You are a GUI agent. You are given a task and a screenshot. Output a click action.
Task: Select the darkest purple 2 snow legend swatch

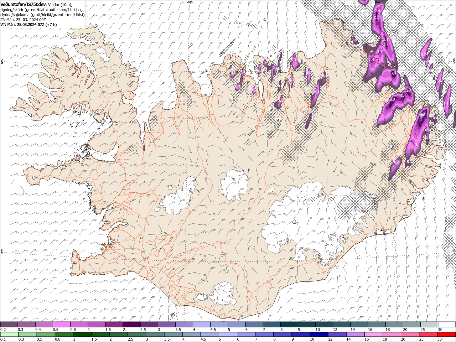point(131,325)
